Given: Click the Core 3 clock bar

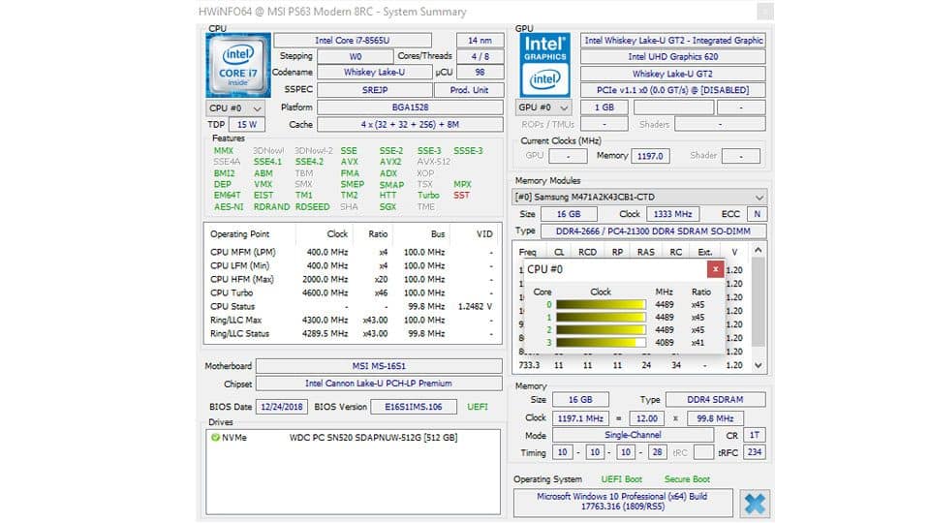Looking at the screenshot, I should 601,343.
